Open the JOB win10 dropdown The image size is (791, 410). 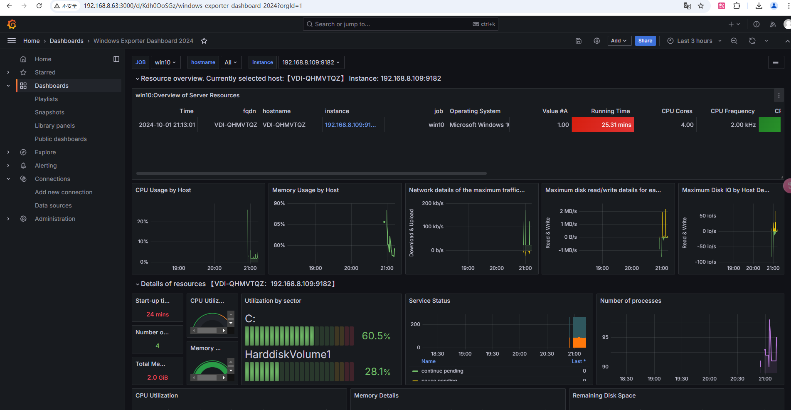coord(165,62)
